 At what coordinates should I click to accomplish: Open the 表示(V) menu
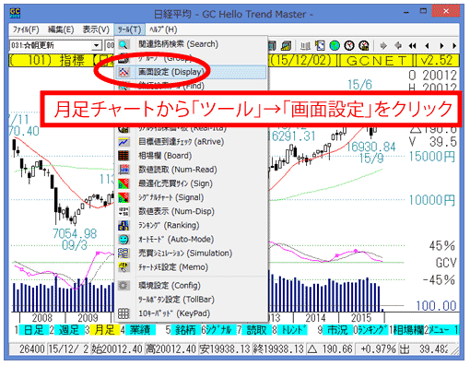96,30
